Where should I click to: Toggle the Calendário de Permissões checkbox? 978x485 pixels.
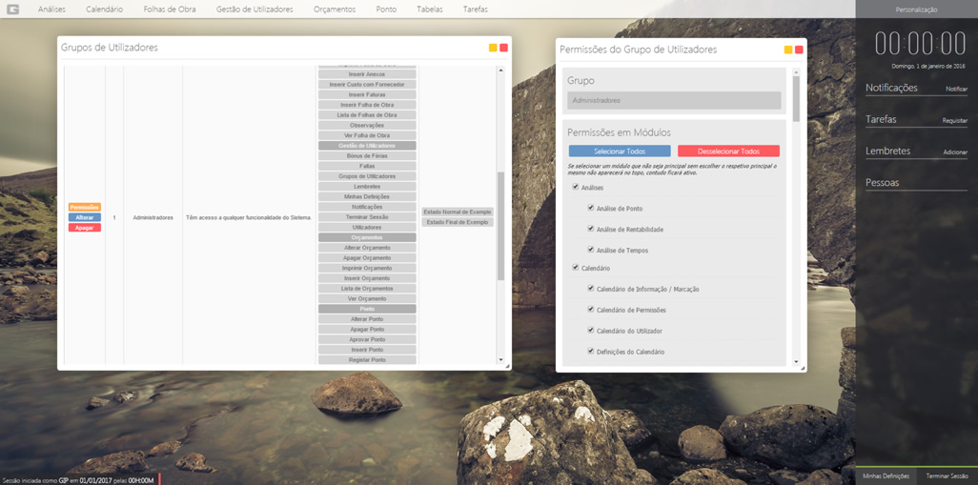point(591,310)
